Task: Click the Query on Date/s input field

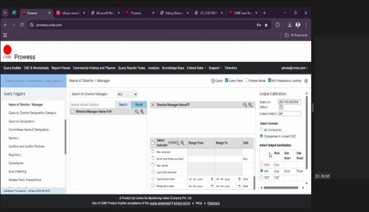Action: click(x=289, y=102)
